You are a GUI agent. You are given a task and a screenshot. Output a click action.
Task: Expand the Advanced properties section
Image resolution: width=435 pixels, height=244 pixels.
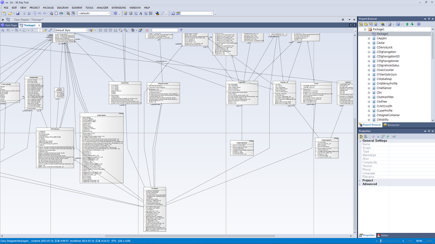pos(360,184)
